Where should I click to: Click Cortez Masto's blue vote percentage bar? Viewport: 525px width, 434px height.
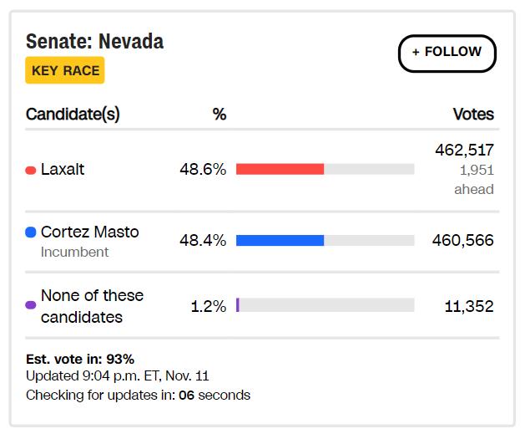coord(280,241)
